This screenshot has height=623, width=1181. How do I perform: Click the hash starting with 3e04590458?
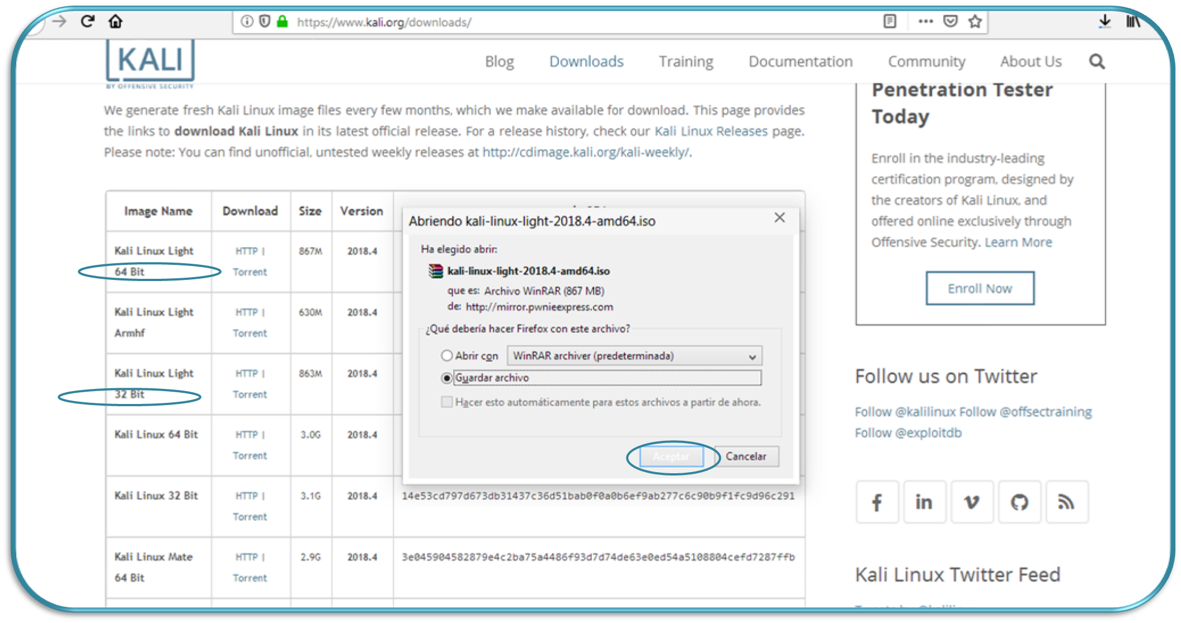tap(598, 557)
